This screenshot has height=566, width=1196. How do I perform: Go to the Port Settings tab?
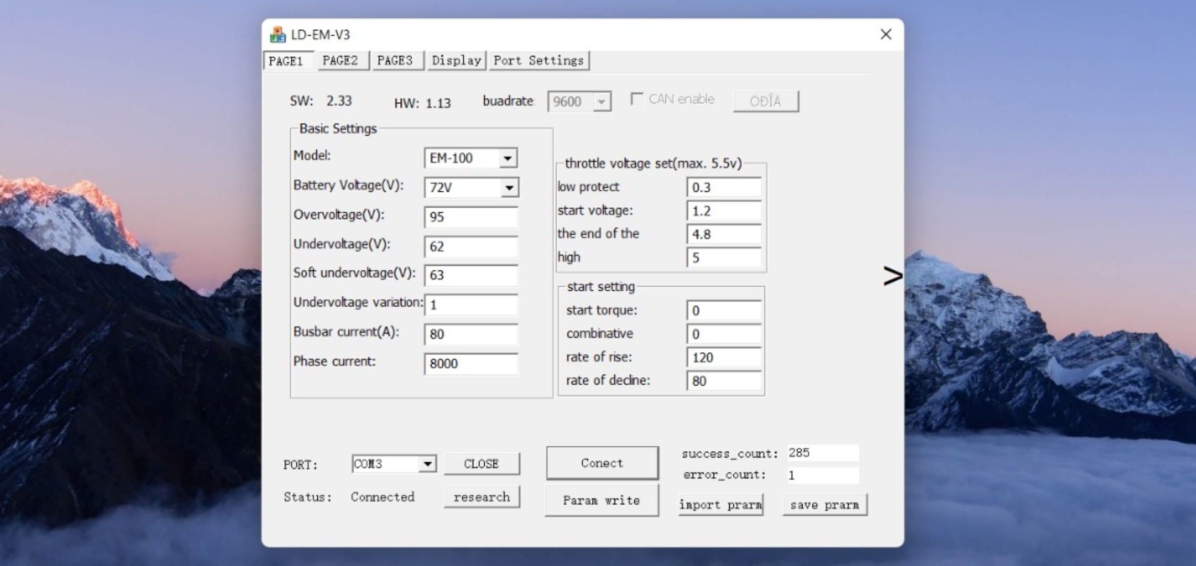pyautogui.click(x=538, y=61)
